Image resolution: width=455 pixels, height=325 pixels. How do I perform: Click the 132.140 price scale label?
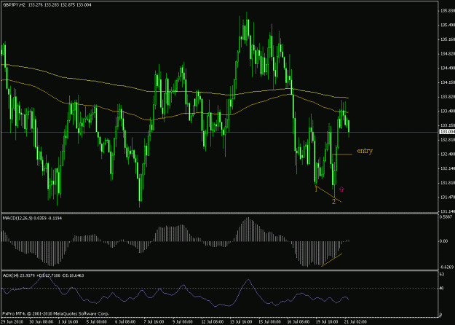(448, 168)
